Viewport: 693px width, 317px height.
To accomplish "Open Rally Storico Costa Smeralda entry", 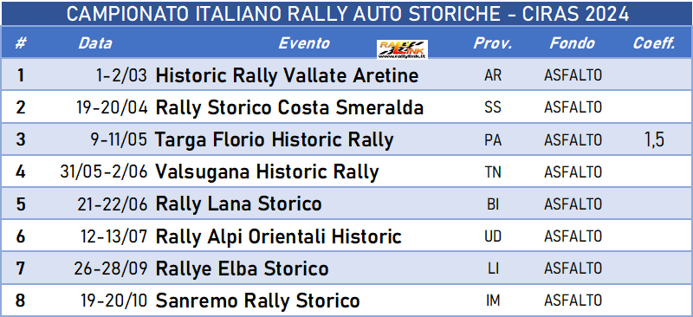I will point(289,107).
